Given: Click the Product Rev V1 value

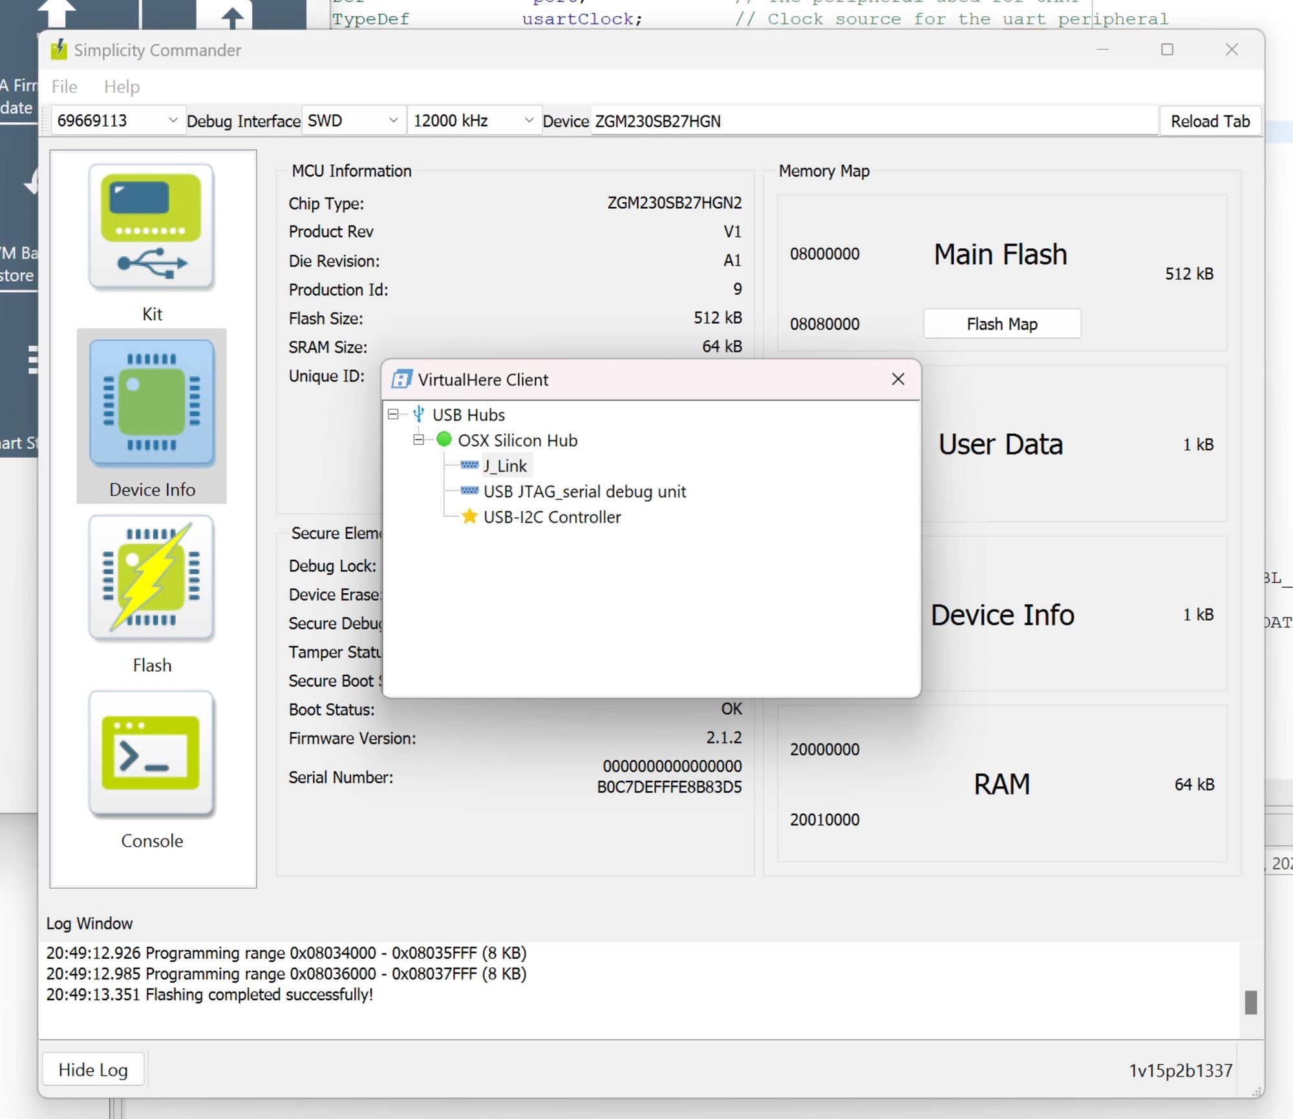Looking at the screenshot, I should [732, 231].
